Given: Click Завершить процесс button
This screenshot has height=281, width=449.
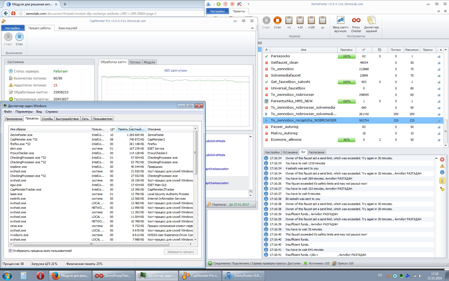Looking at the screenshot, I should pyautogui.click(x=181, y=252).
